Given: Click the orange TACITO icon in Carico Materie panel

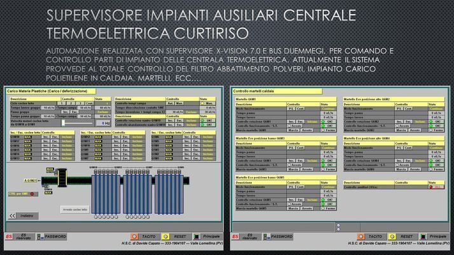Looking at the screenshot, I should tap(134, 237).
